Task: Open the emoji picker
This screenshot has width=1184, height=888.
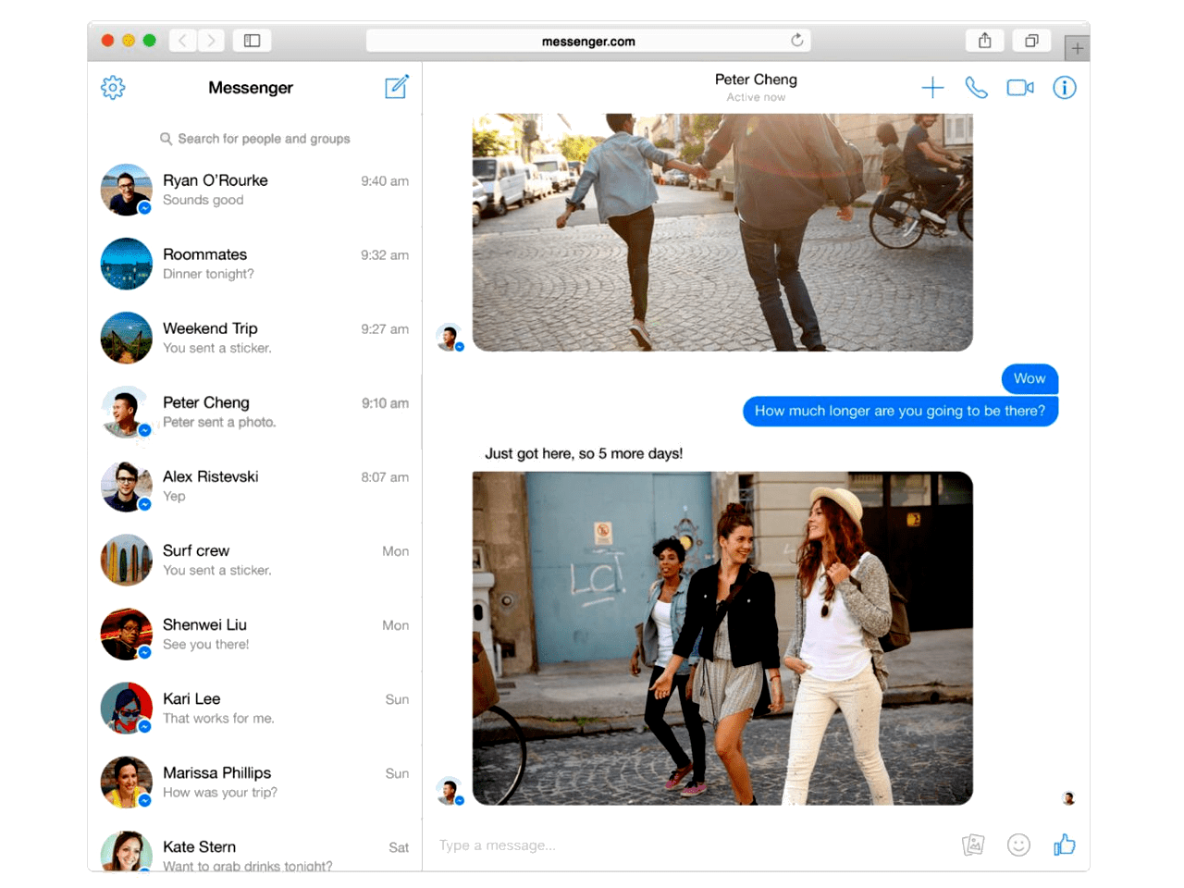Action: 1018,845
